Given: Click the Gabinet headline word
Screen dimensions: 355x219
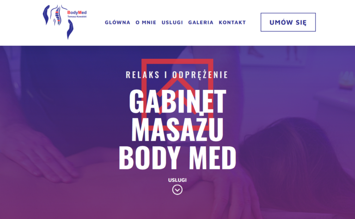Looking at the screenshot, I should click(x=177, y=101).
